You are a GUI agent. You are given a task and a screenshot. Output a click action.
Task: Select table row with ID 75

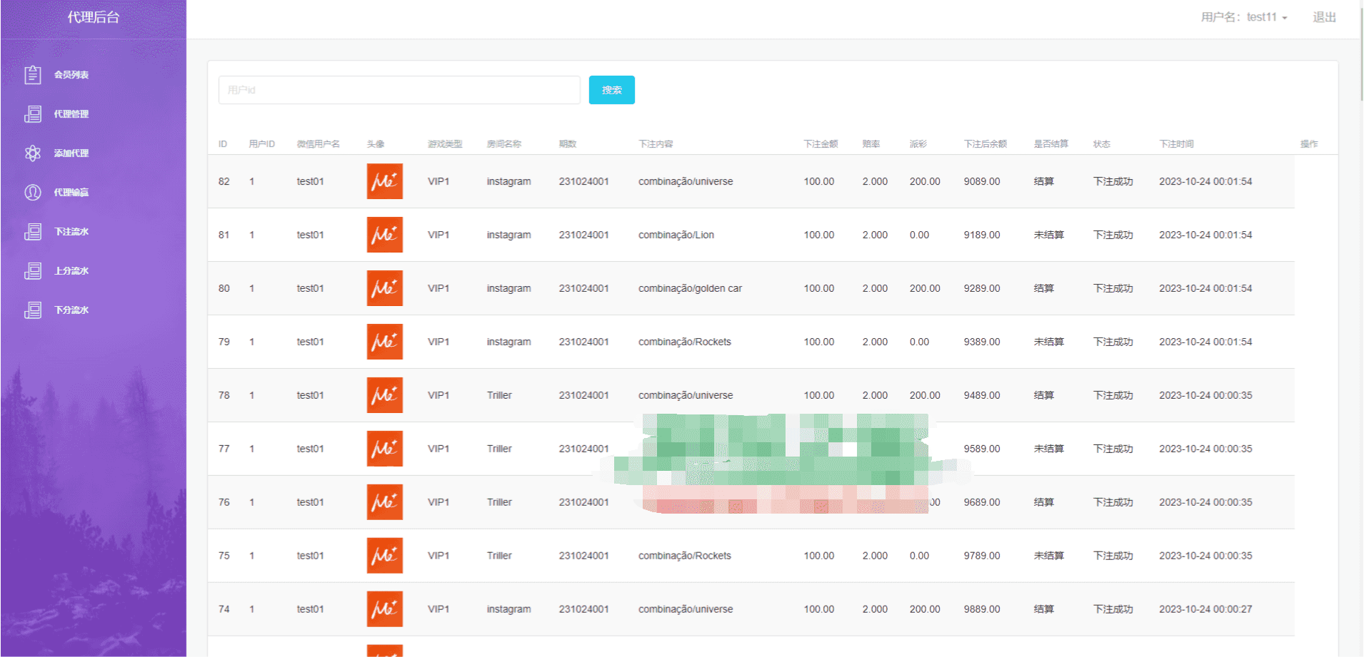pyautogui.click(x=751, y=556)
